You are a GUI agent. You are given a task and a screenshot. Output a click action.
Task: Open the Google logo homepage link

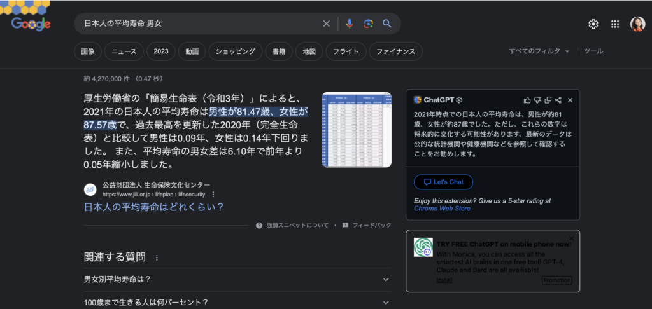[31, 24]
